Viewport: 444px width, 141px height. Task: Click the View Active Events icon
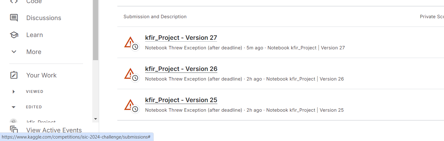(x=14, y=130)
